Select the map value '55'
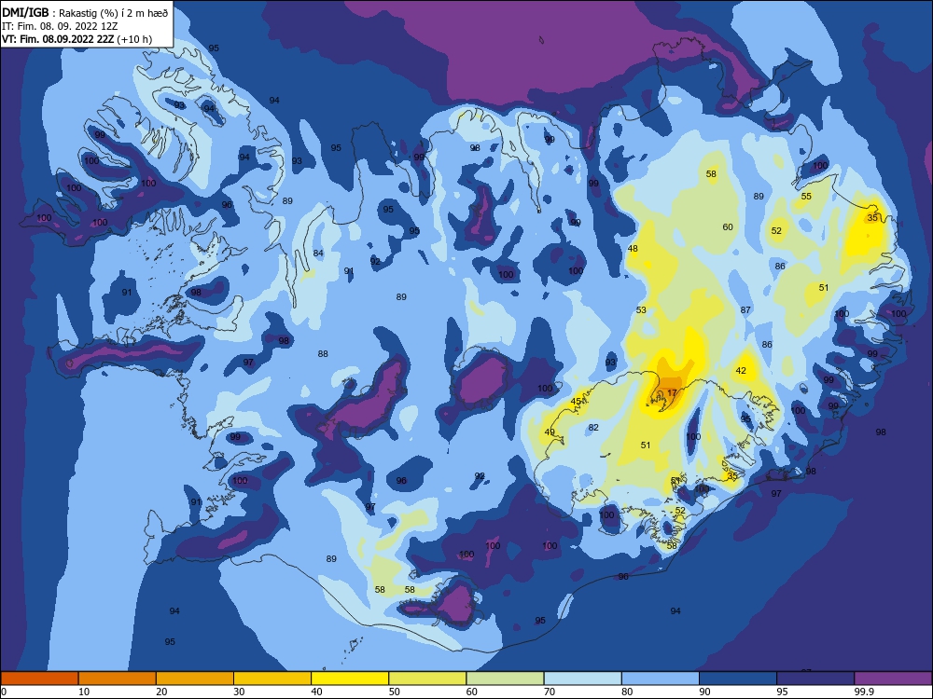 pos(806,196)
